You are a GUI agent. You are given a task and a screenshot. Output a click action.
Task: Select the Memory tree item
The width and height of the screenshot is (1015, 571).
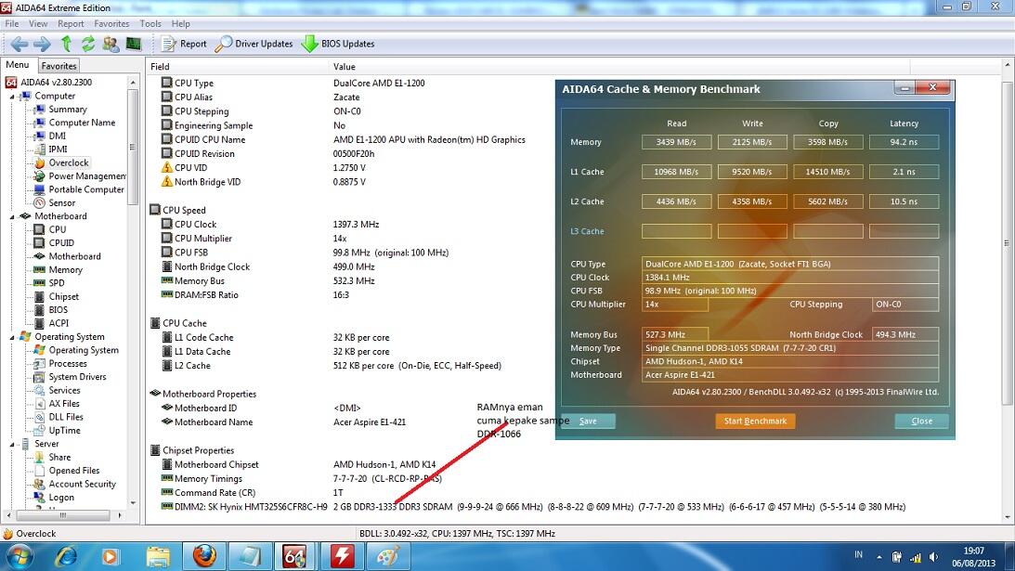(65, 269)
